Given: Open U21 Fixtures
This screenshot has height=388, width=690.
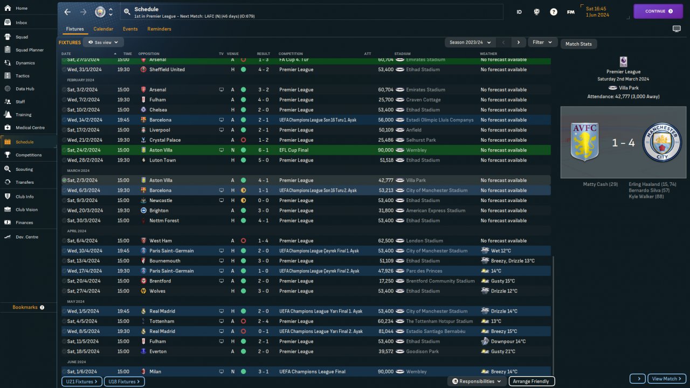Looking at the screenshot, I should (81, 382).
